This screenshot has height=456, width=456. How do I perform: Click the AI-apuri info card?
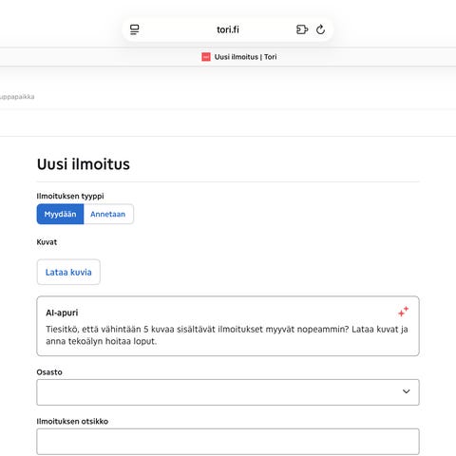point(228,326)
